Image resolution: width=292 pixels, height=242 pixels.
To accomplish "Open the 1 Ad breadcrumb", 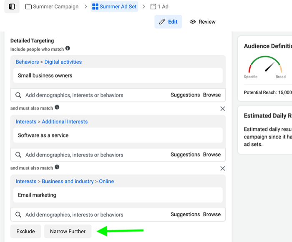I will [159, 7].
